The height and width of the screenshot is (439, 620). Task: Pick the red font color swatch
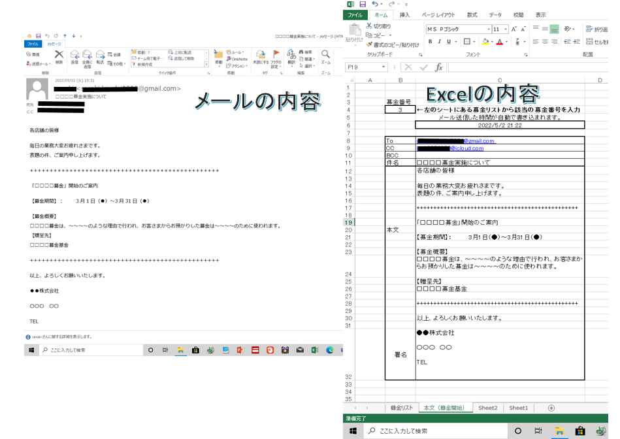(x=499, y=42)
